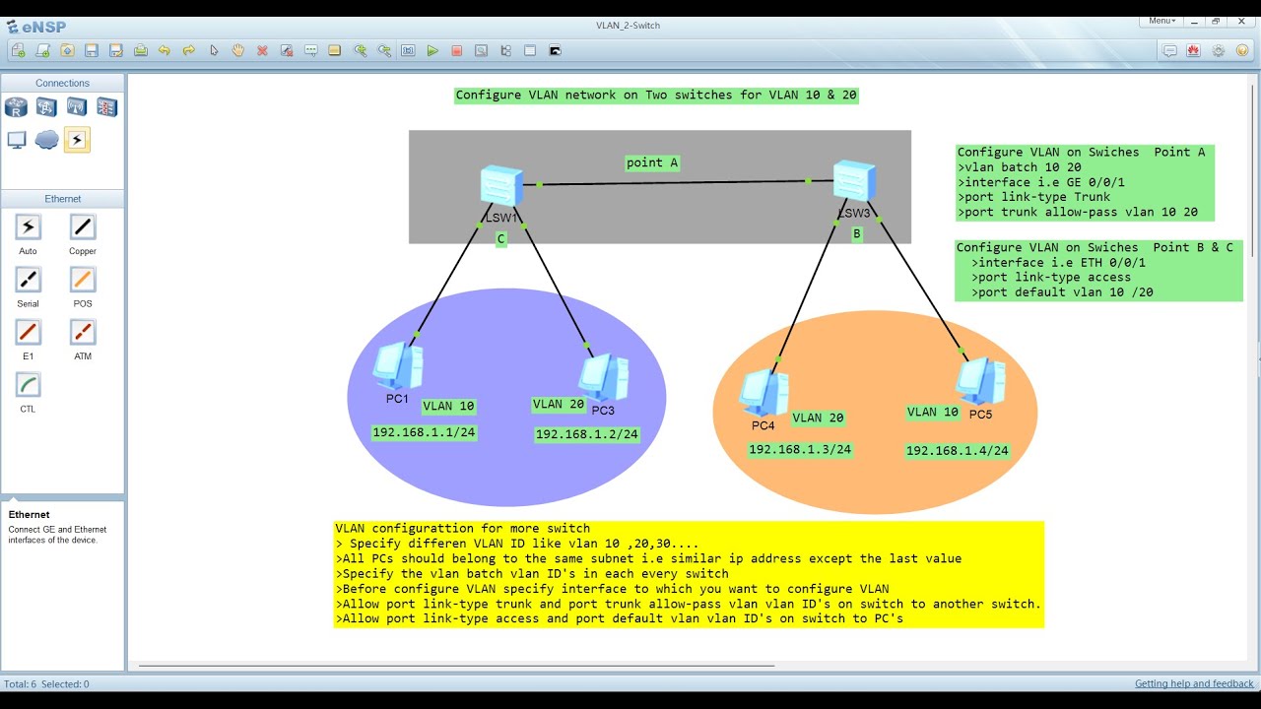Click the '192.168.1.2/24' address label
Screen dimensions: 1261x709
(x=587, y=434)
